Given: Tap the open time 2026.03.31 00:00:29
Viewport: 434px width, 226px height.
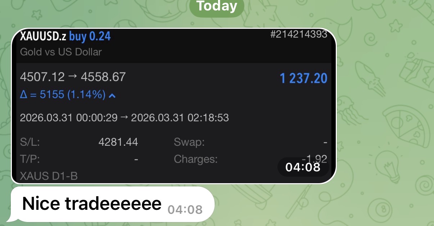Looking at the screenshot, I should [69, 118].
